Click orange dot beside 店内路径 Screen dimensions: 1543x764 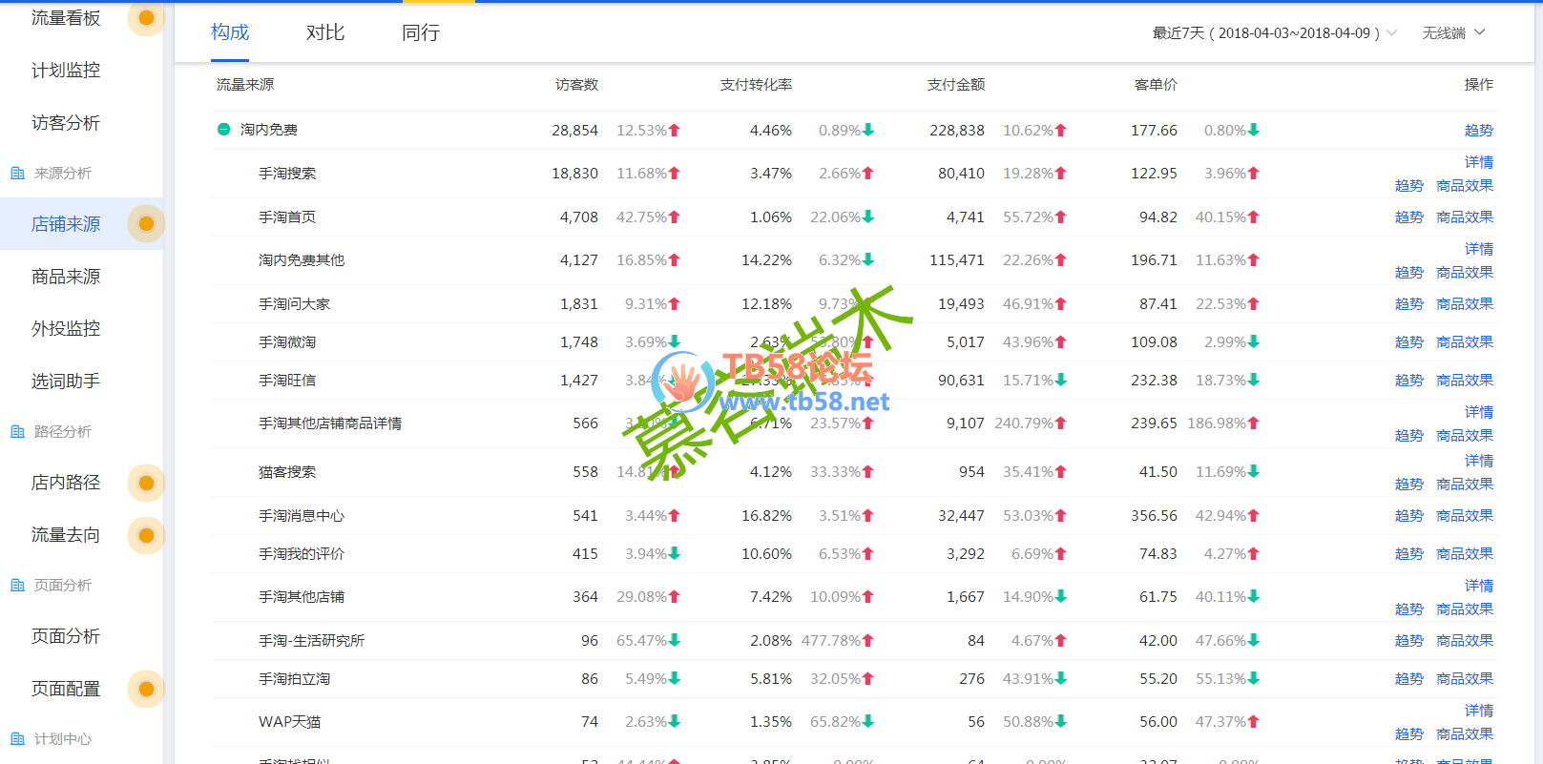[146, 483]
